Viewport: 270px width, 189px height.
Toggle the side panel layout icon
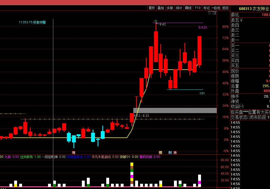click(x=214, y=13)
